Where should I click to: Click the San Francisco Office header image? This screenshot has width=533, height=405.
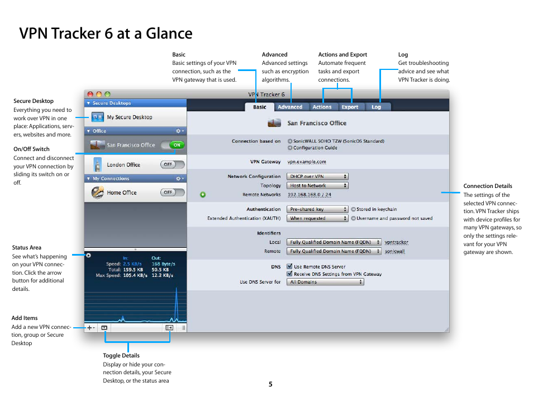point(274,123)
